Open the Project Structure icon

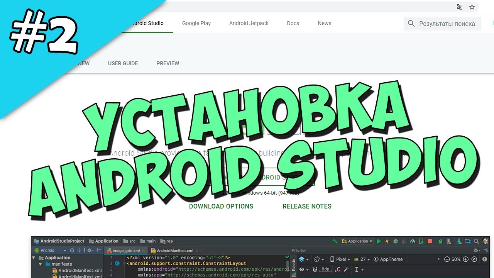[468, 241]
